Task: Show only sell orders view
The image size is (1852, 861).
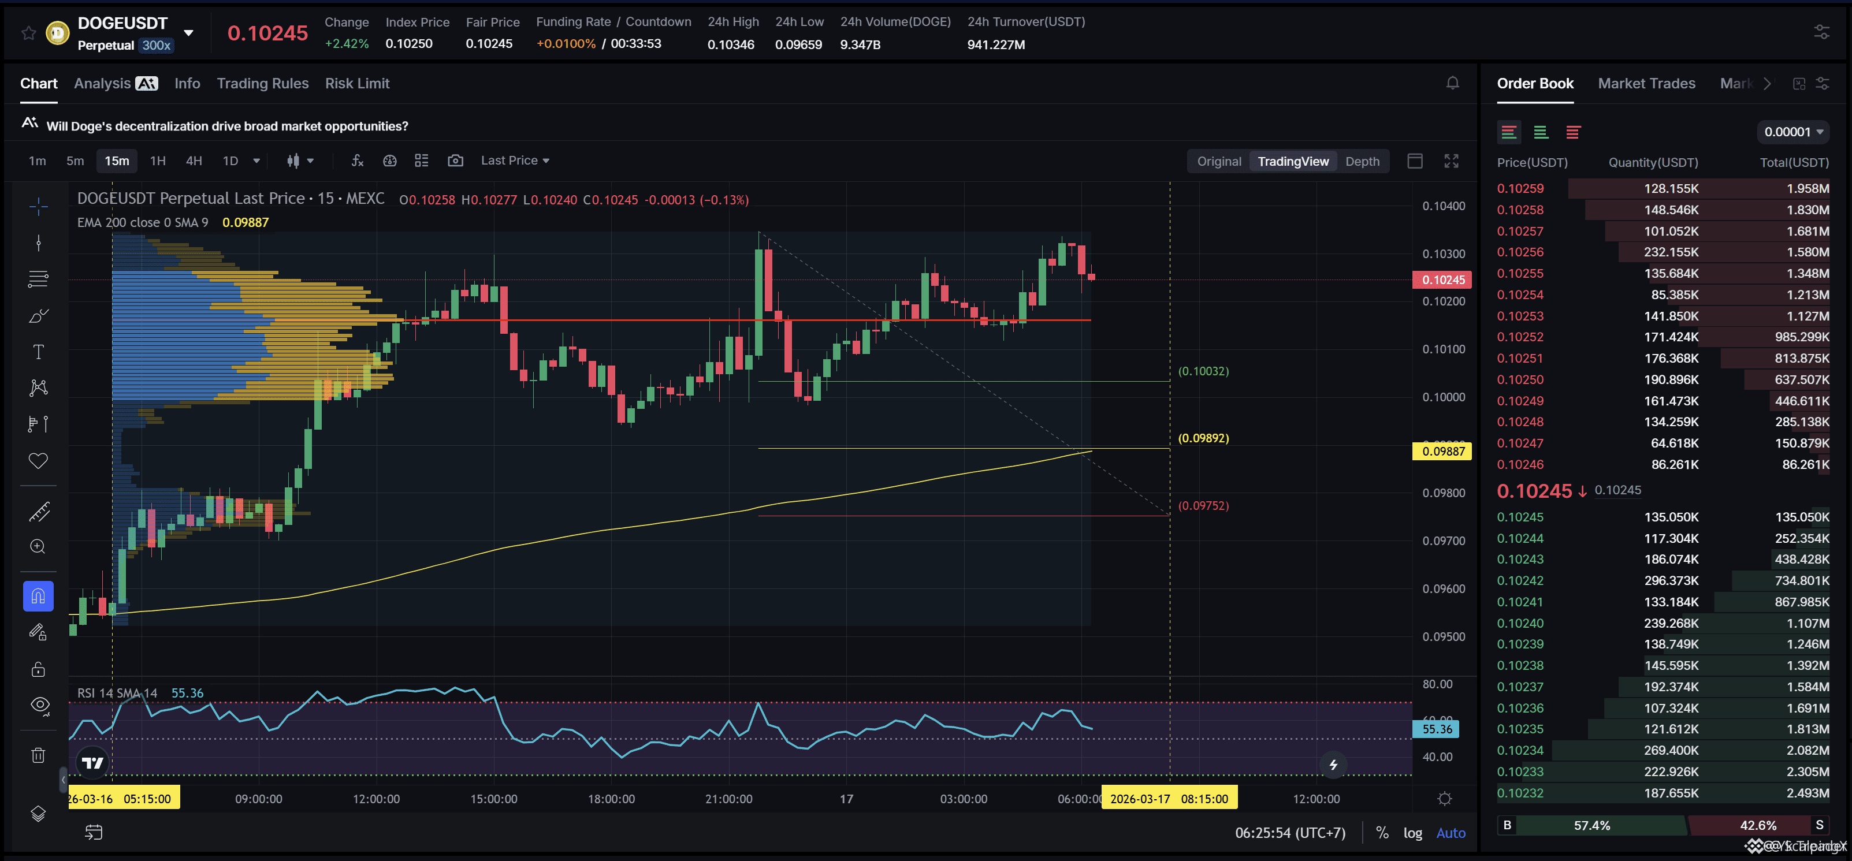Action: (1572, 132)
